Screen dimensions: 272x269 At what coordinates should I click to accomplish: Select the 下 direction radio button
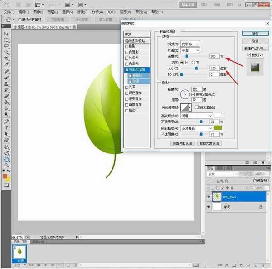click(193, 62)
